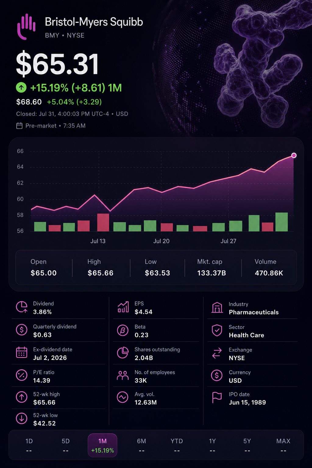Click the No. of employees 33K value

(141, 380)
